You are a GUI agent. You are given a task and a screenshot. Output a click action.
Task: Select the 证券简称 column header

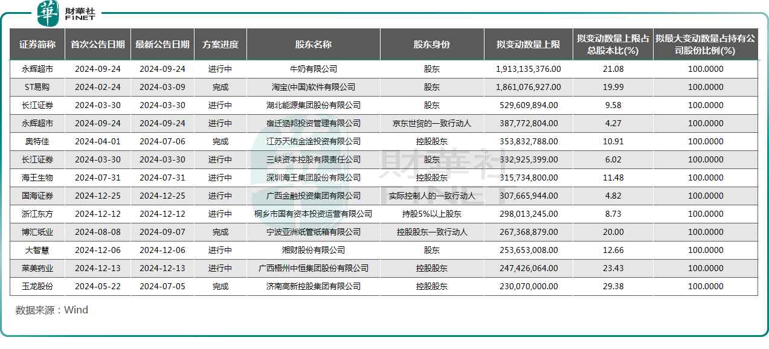coord(37,45)
